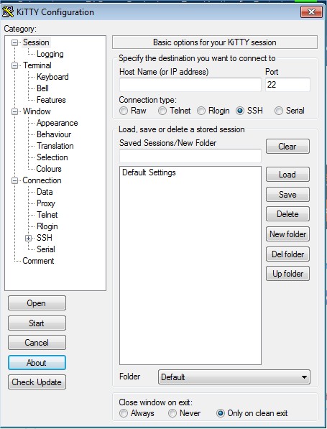Open the About dialog
The image size is (327, 429).
click(x=37, y=362)
